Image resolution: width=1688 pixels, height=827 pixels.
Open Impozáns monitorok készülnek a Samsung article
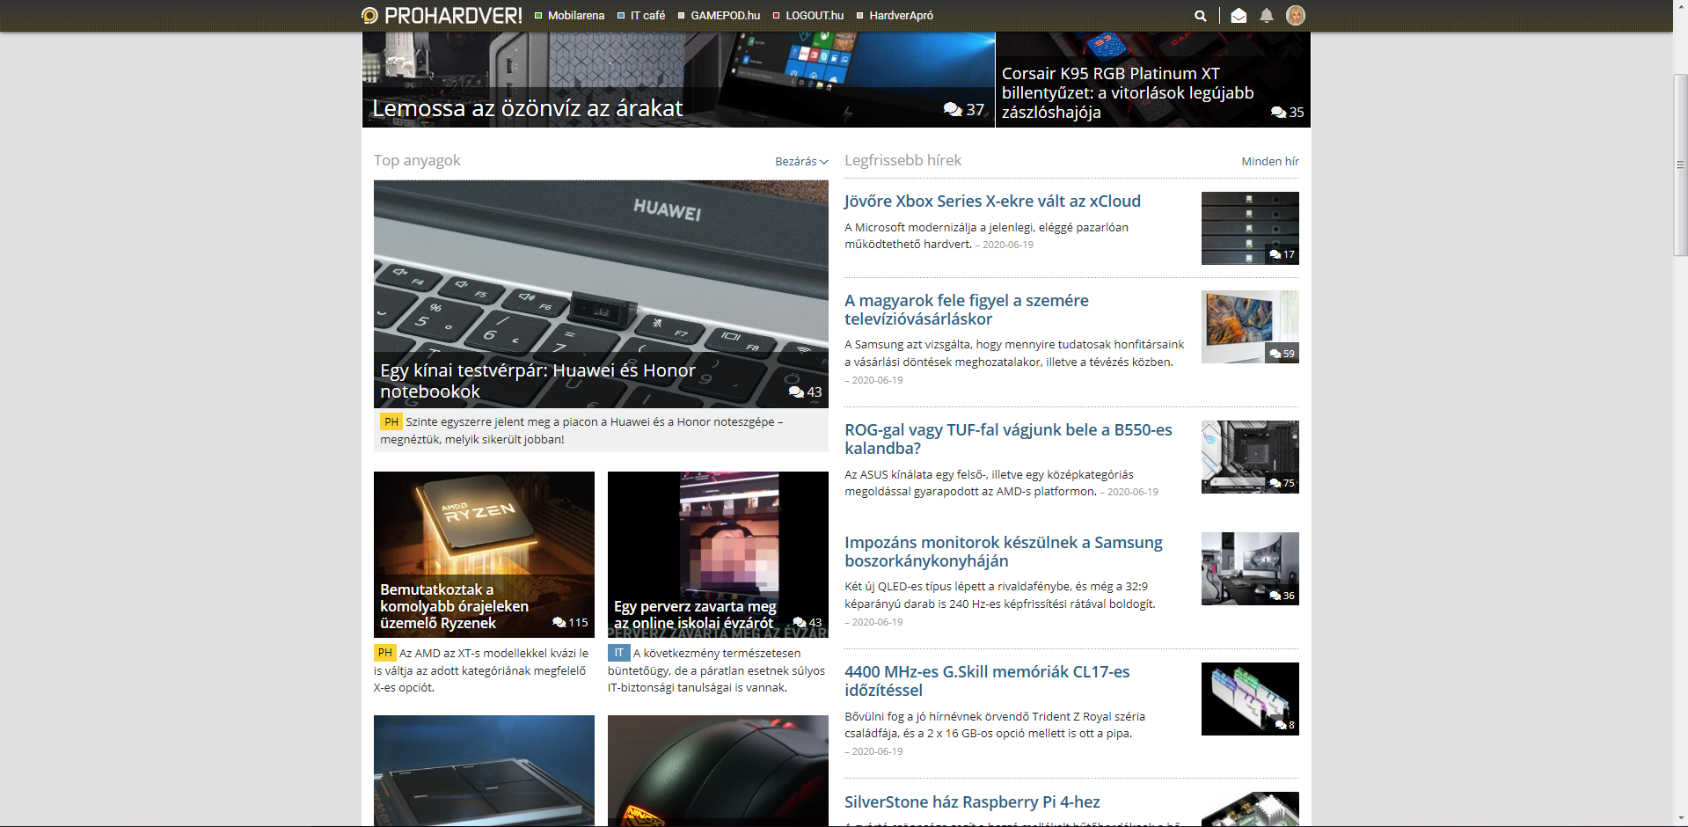pyautogui.click(x=1004, y=552)
